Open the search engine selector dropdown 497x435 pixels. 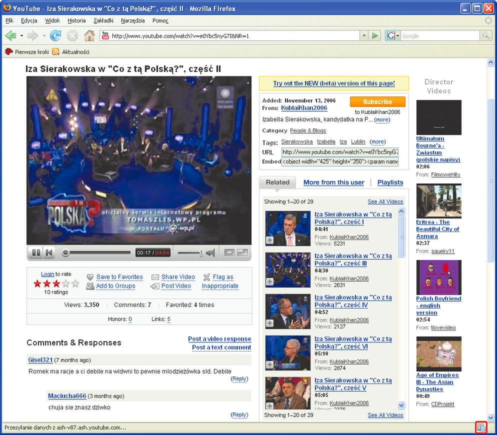[x=392, y=35]
